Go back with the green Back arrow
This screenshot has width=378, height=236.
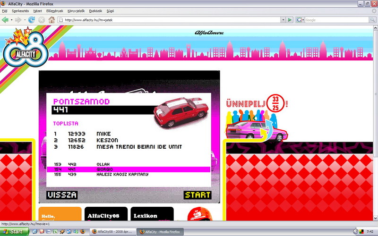point(5,20)
